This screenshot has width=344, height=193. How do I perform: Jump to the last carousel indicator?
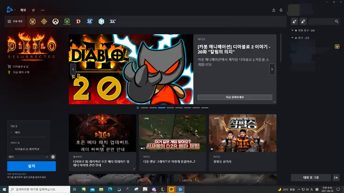tap(205, 108)
